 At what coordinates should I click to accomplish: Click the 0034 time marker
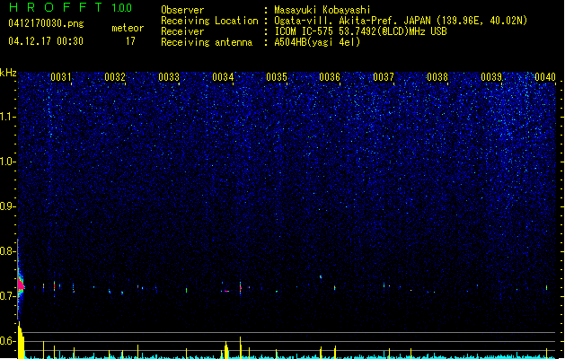(x=223, y=77)
